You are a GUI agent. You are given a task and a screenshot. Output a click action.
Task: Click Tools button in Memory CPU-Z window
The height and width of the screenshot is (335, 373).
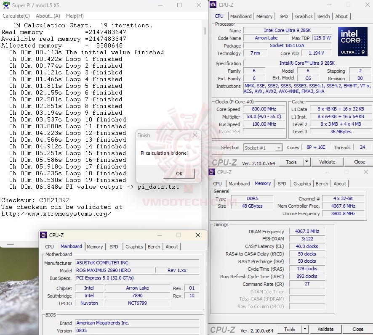[x=290, y=329]
